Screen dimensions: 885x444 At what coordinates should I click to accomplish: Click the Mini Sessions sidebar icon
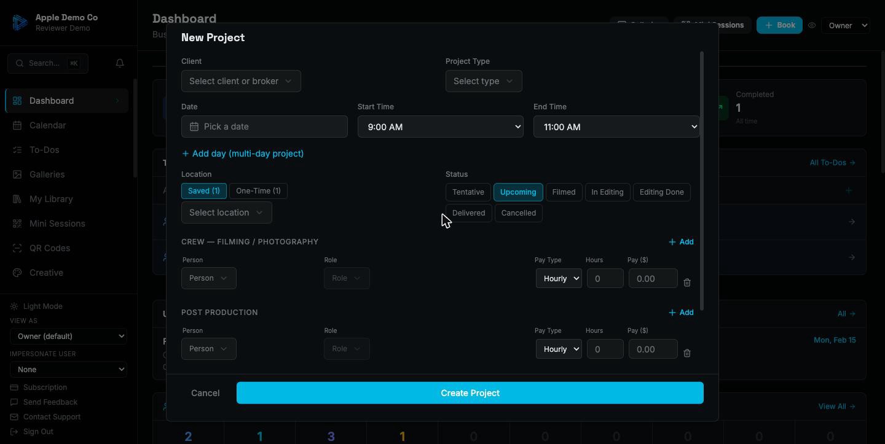(x=17, y=224)
